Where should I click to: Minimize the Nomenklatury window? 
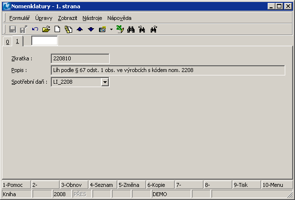coord(271,6)
